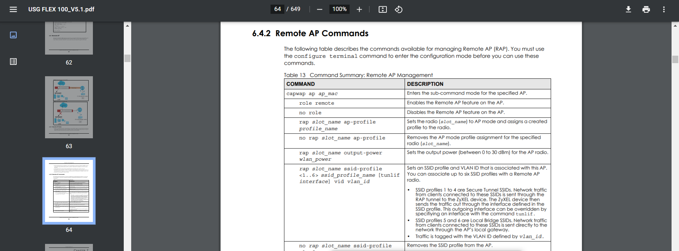Click the thumbnail panel scrollbar handle

point(127,58)
